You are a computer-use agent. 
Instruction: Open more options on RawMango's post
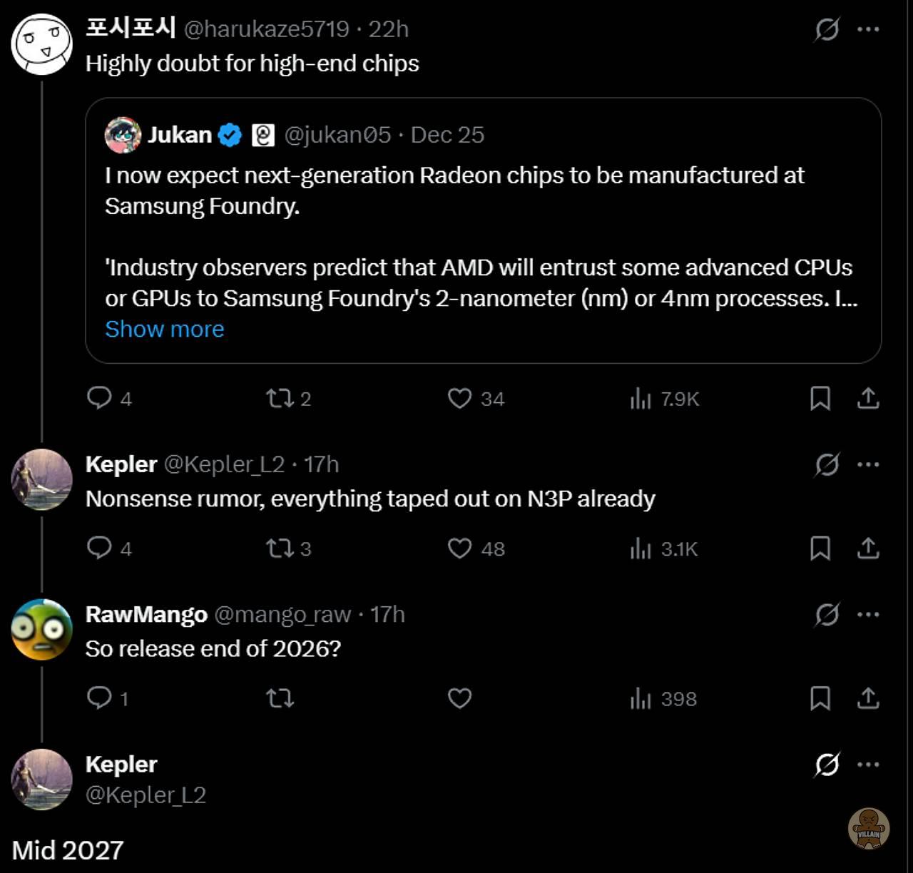click(868, 614)
